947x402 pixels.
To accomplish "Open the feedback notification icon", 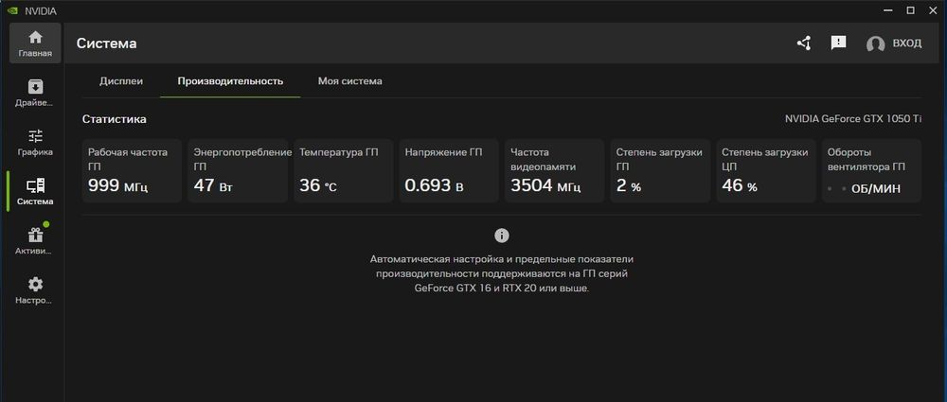I will (x=838, y=43).
